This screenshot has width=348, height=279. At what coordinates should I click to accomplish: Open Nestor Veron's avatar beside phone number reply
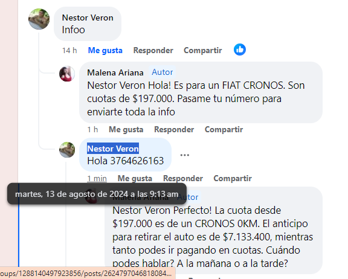click(67, 150)
